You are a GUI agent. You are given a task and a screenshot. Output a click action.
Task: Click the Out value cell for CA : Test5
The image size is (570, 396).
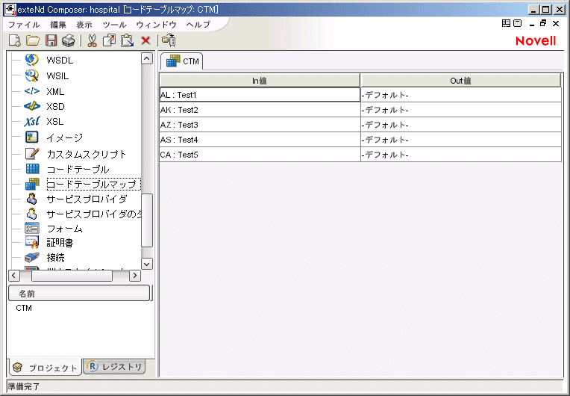click(461, 155)
